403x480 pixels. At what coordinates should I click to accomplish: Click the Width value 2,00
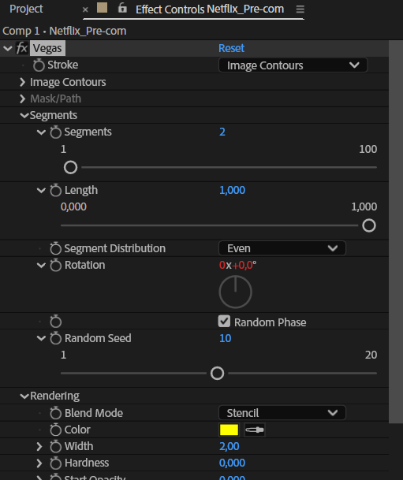(x=229, y=446)
